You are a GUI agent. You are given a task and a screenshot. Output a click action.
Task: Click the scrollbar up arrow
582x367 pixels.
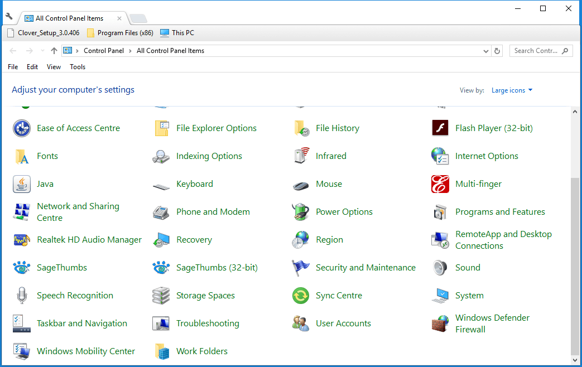click(575, 112)
